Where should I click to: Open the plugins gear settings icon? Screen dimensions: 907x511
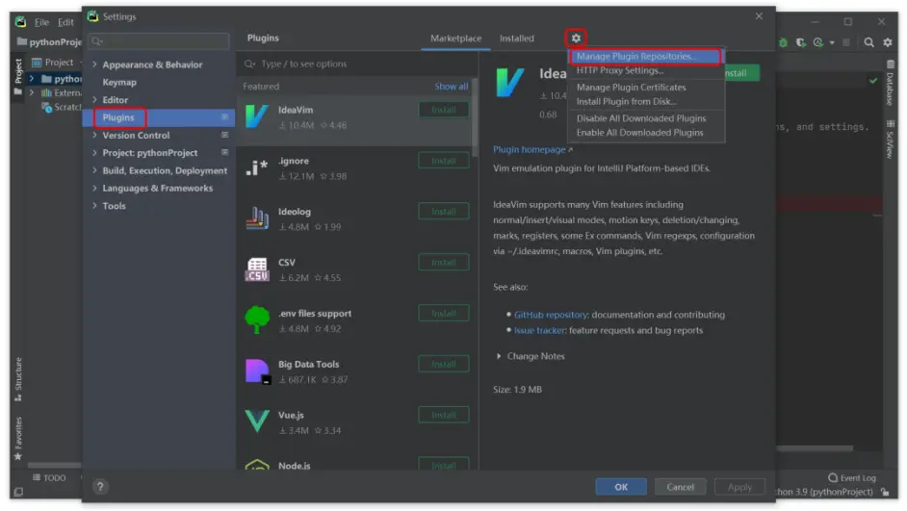click(x=576, y=38)
